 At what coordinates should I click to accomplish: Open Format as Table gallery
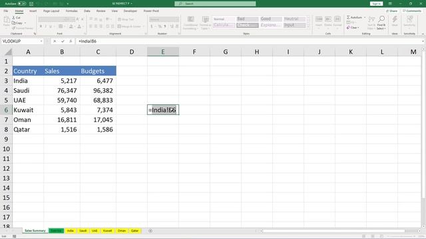pos(206,23)
